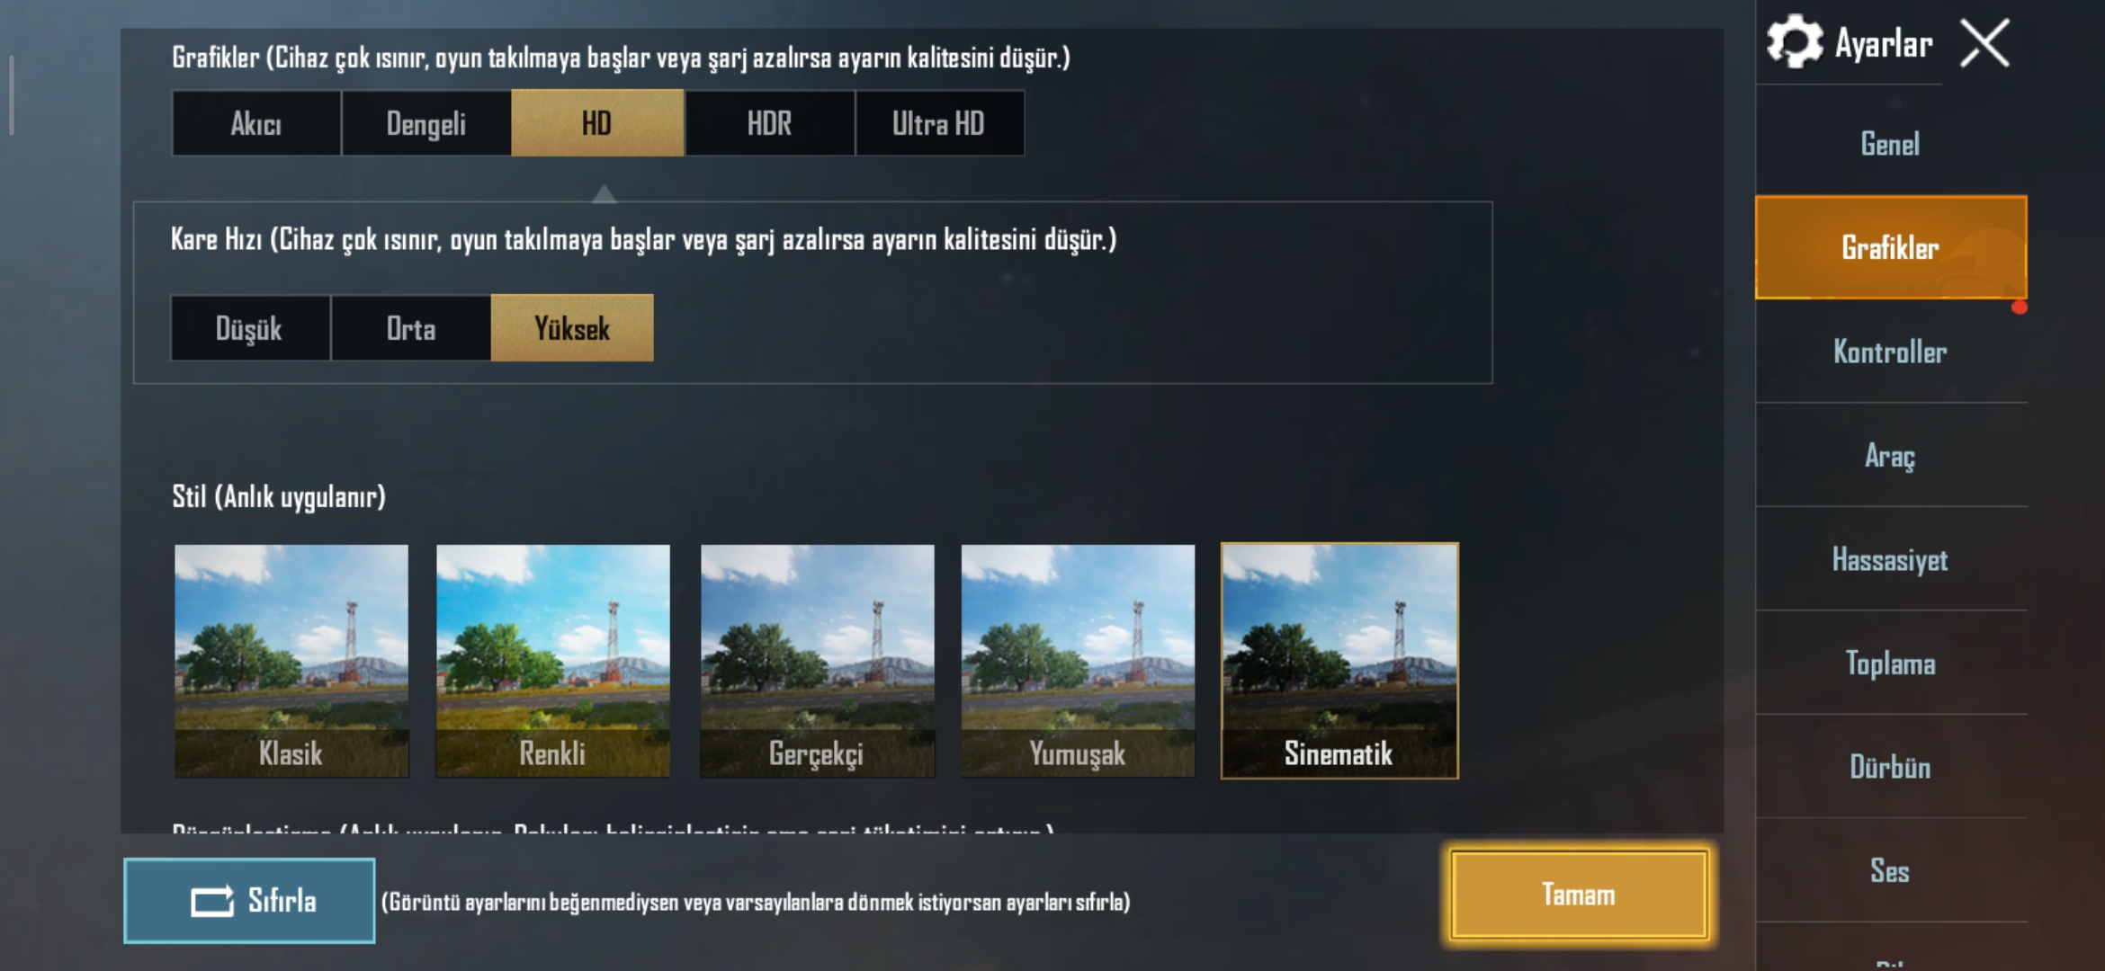Pick the Klasik style thumbnail

point(291,661)
